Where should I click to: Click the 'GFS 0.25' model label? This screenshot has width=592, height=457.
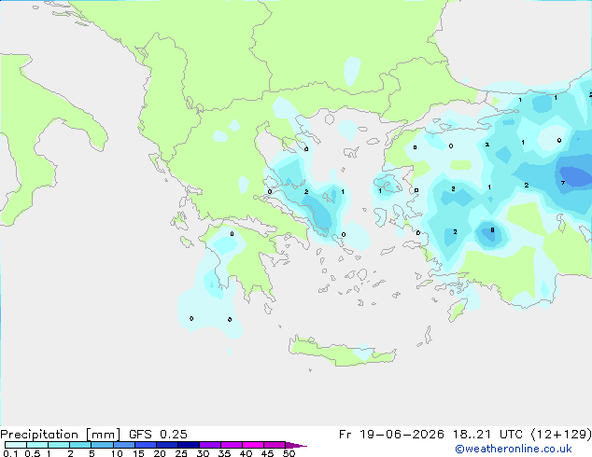click(158, 435)
